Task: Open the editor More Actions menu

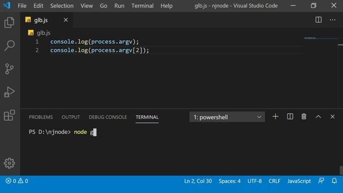Action: (332, 20)
